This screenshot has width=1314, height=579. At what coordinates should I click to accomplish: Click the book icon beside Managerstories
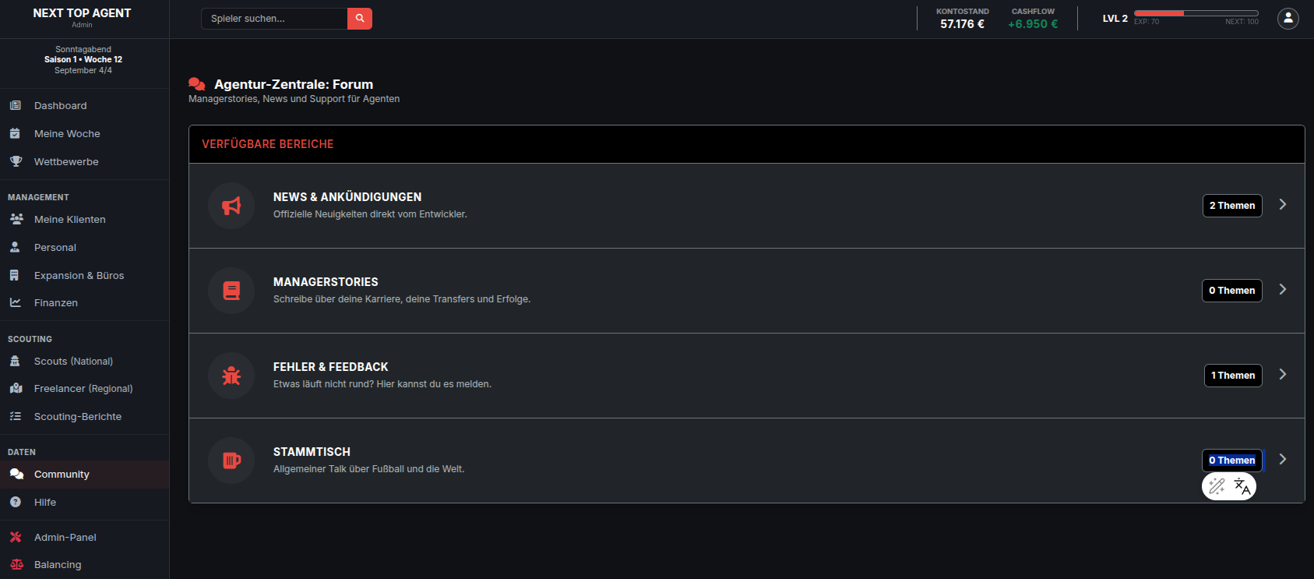(231, 290)
